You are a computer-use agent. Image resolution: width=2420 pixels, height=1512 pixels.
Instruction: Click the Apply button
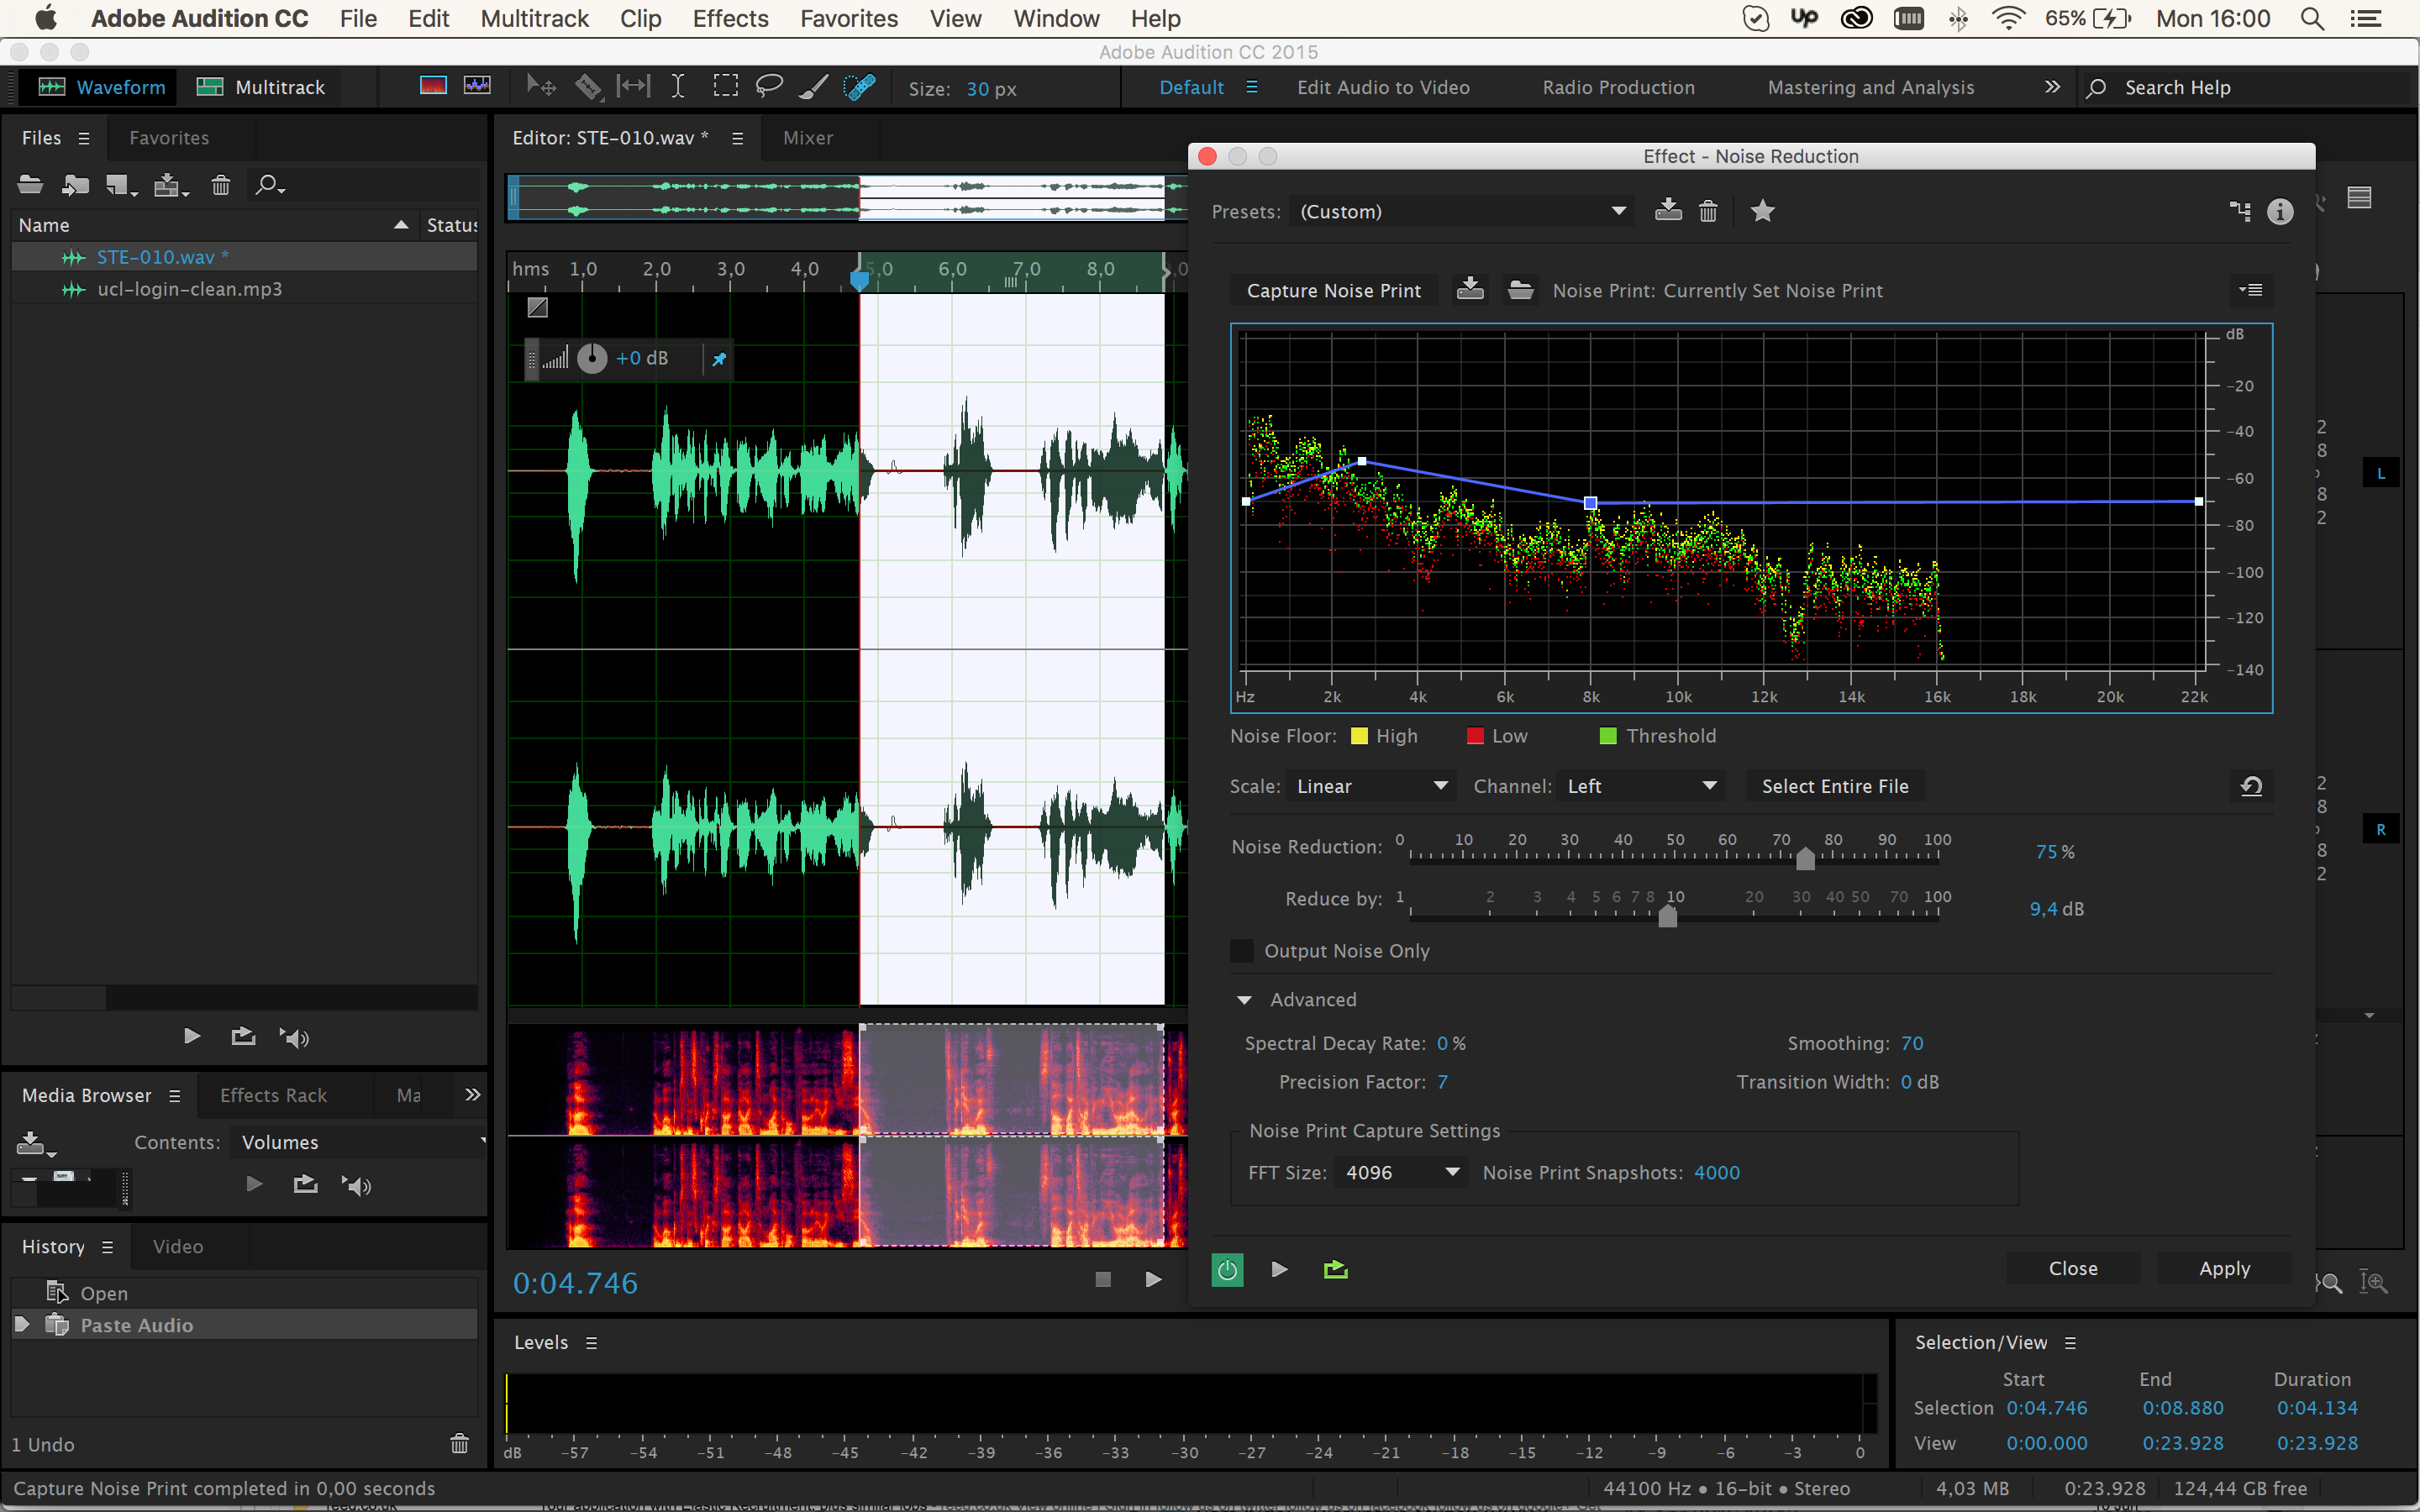pyautogui.click(x=2224, y=1268)
